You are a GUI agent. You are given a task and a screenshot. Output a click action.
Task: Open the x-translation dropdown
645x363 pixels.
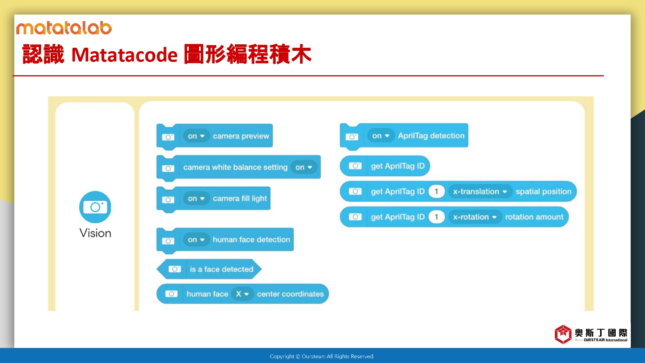tap(480, 191)
